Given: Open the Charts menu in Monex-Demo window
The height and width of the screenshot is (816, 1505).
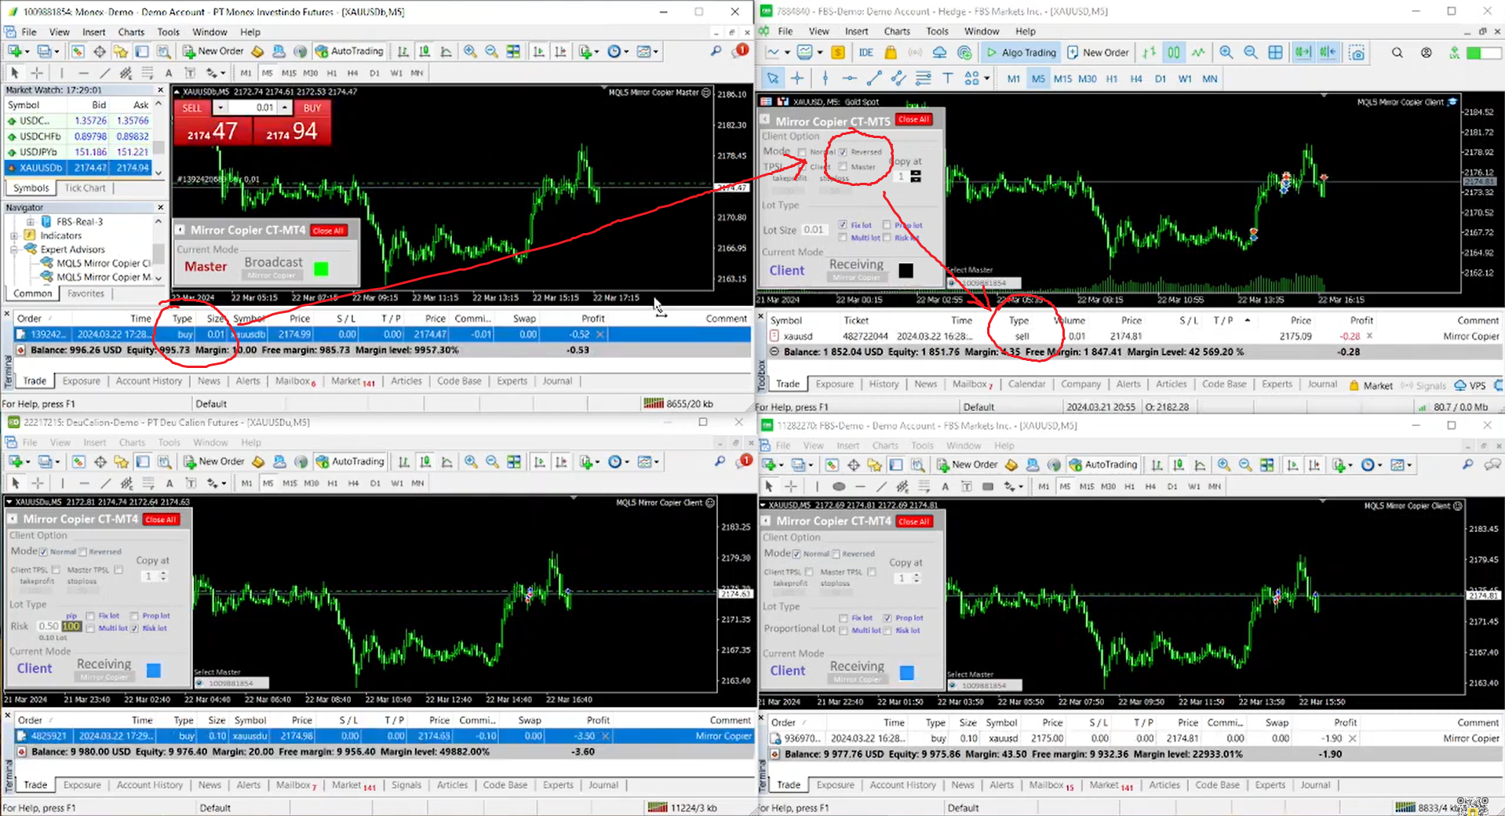Looking at the screenshot, I should point(131,32).
